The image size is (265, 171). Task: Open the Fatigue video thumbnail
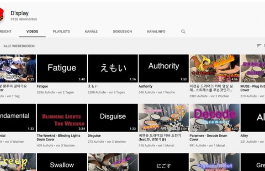click(x=62, y=68)
